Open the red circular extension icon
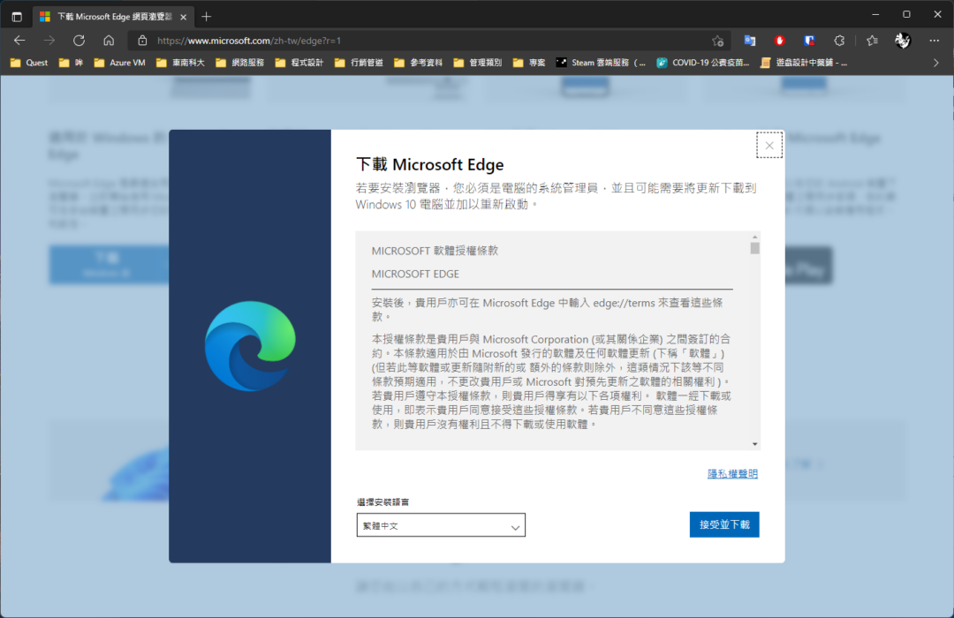 (779, 41)
